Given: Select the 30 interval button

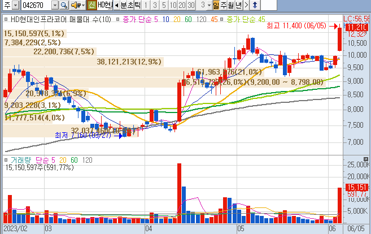Looking at the screenshot, I should click(x=191, y=5).
